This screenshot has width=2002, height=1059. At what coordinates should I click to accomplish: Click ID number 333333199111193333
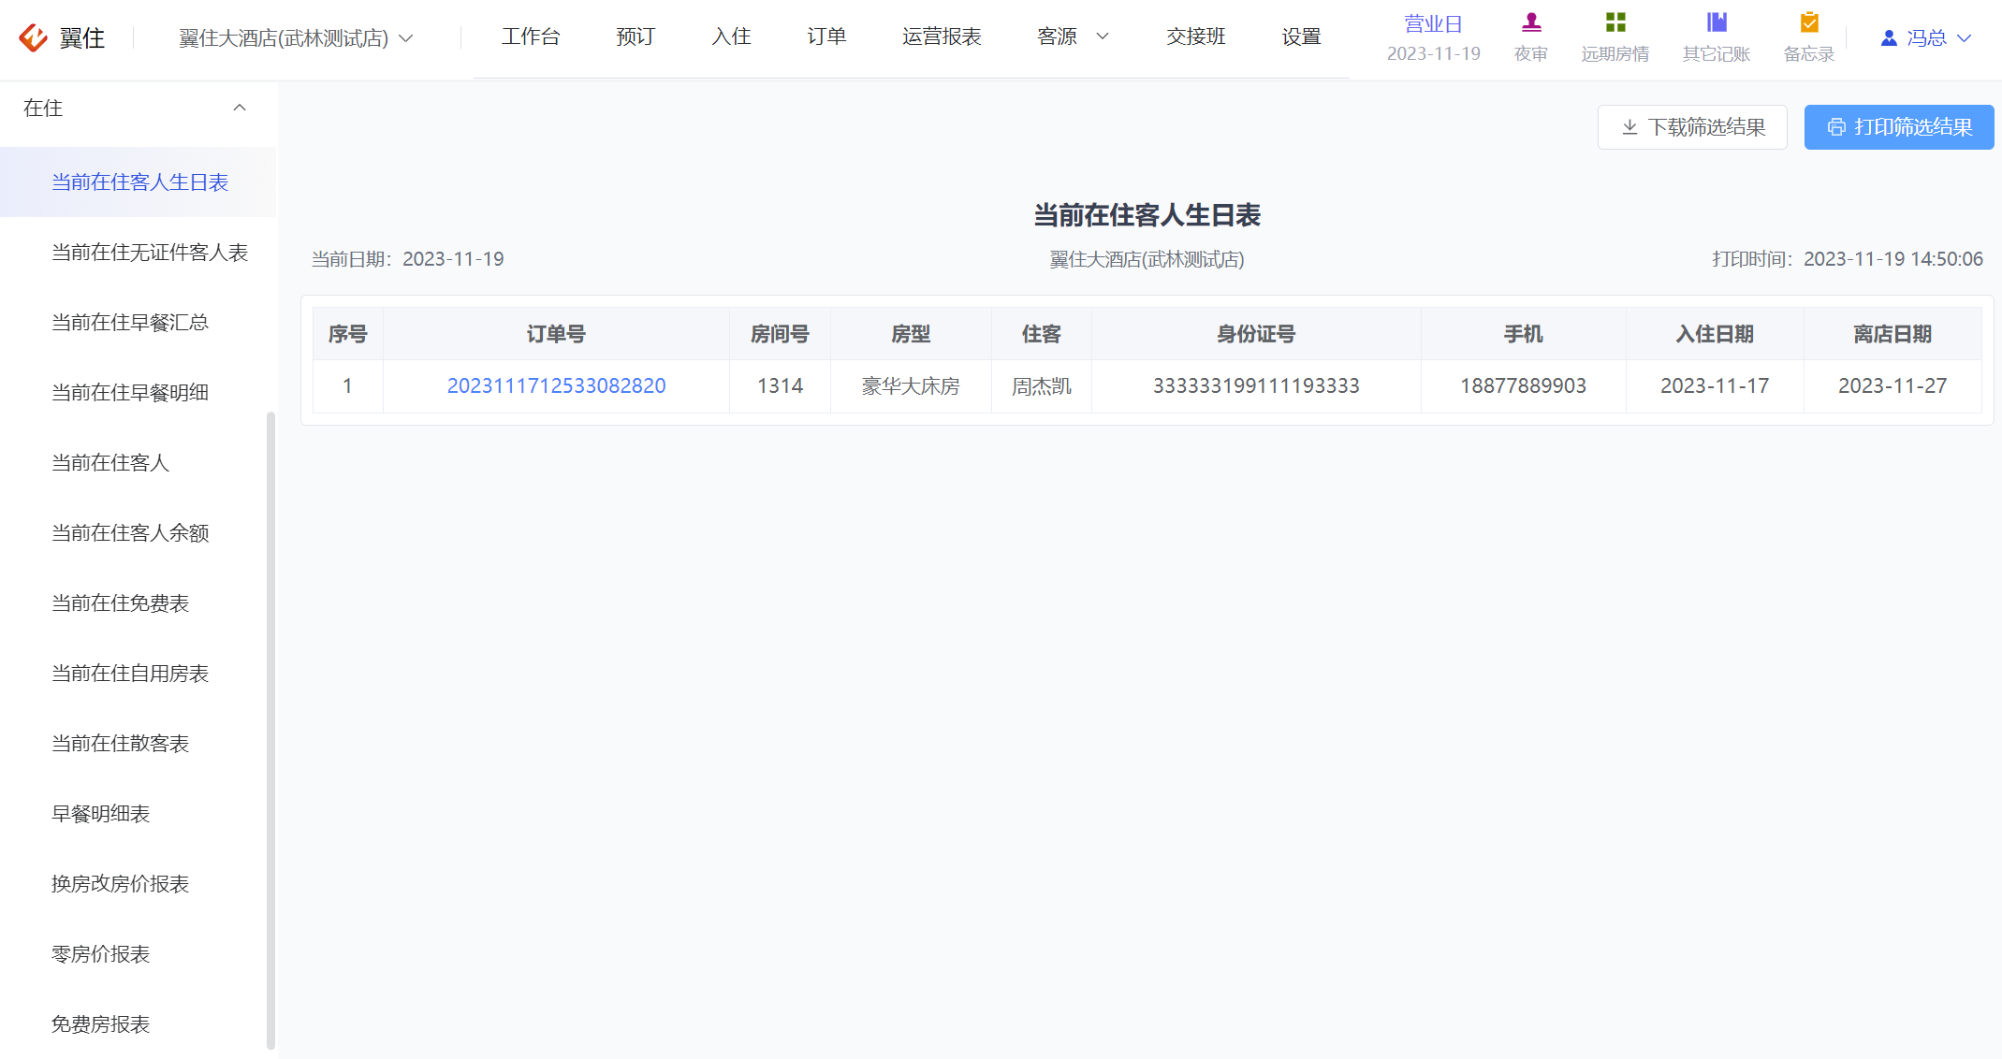1256,385
